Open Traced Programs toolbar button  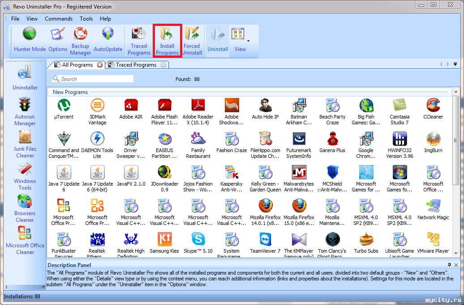[139, 41]
